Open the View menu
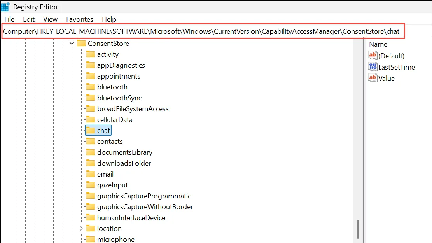Viewport: 432px width, 243px height. click(50, 19)
